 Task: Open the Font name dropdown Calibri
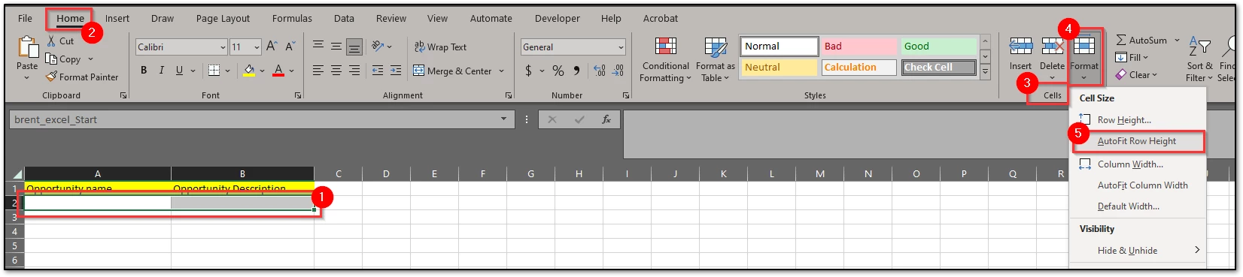pos(223,47)
